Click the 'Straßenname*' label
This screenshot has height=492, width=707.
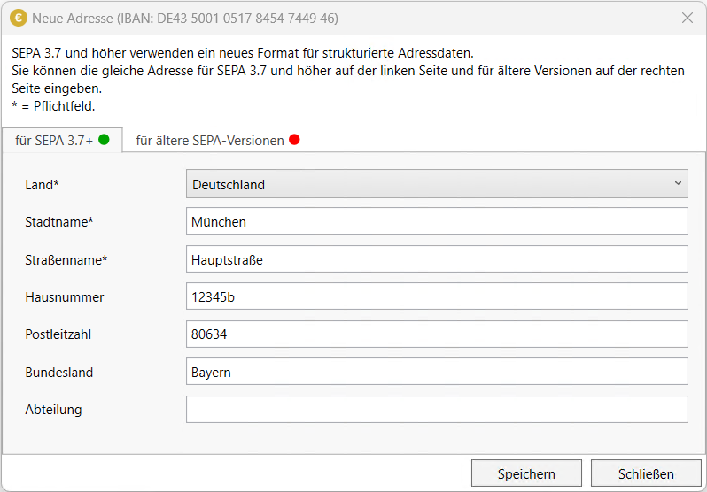(66, 260)
